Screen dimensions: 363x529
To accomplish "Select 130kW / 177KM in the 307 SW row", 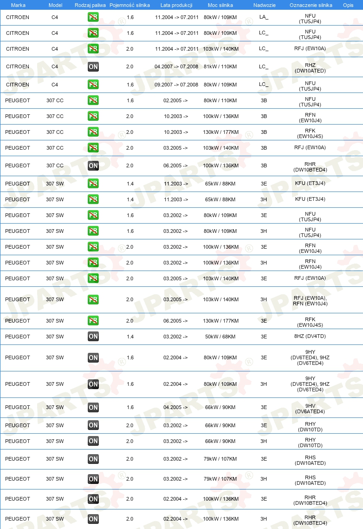I will tap(221, 321).
